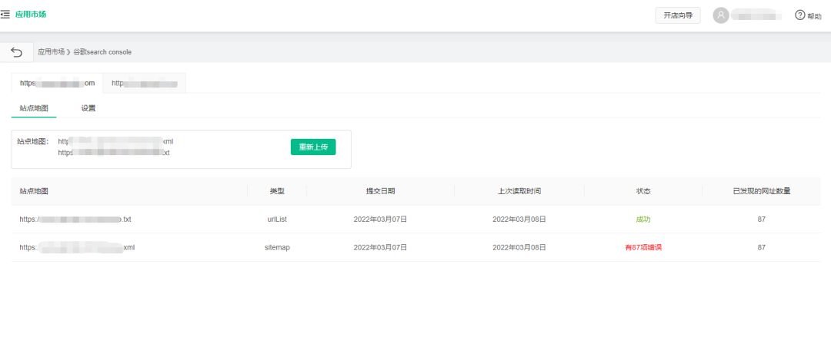Open the user avatar icon
The image size is (831, 340).
click(x=720, y=15)
